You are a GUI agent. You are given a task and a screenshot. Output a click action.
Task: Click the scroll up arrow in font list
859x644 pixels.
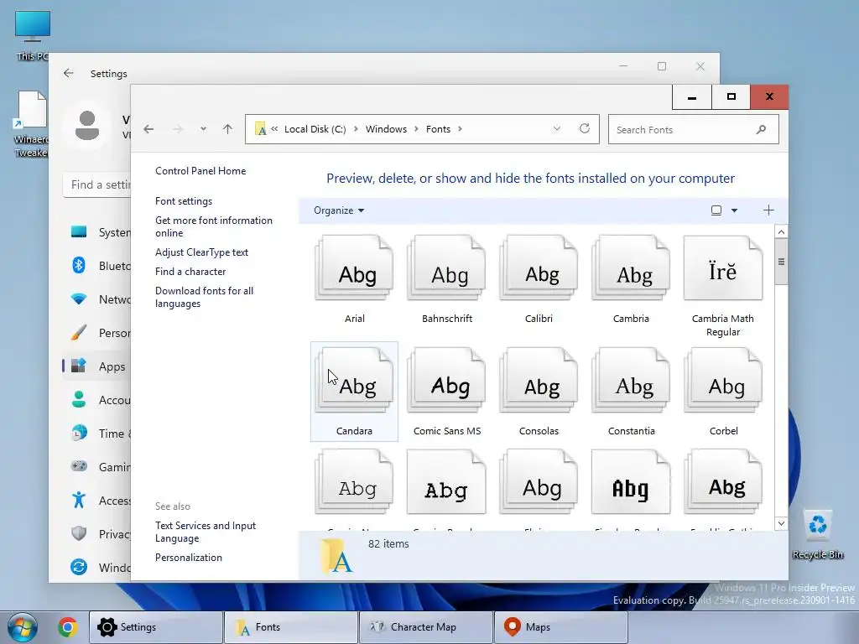point(781,231)
